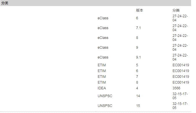This screenshot has height=113, width=196.
Task: Click eClass version 7.1 value
Action: pyautogui.click(x=138, y=28)
